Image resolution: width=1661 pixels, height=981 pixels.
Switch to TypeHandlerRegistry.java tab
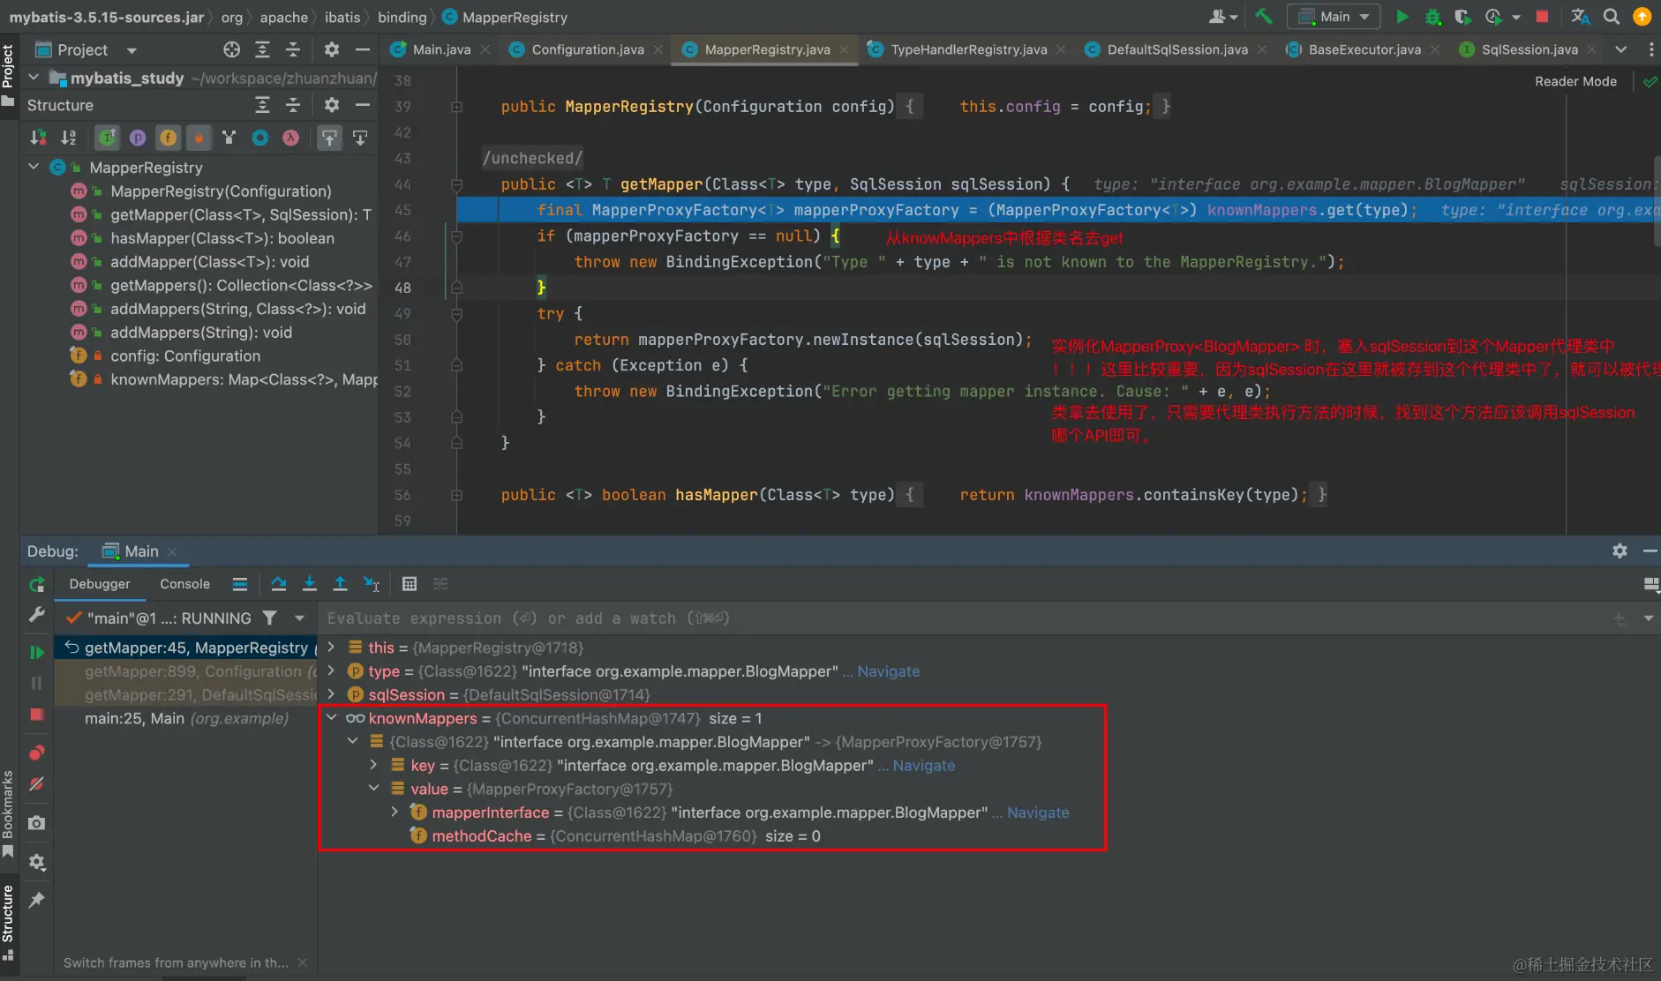tap(968, 49)
